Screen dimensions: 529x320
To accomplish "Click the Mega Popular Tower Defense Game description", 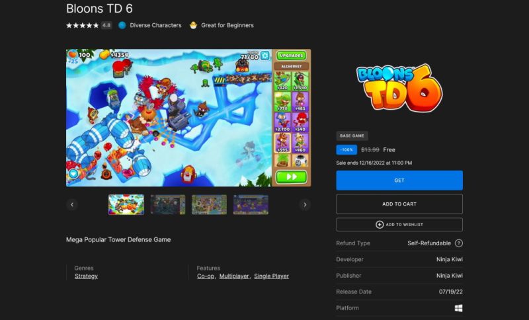I will coord(118,240).
